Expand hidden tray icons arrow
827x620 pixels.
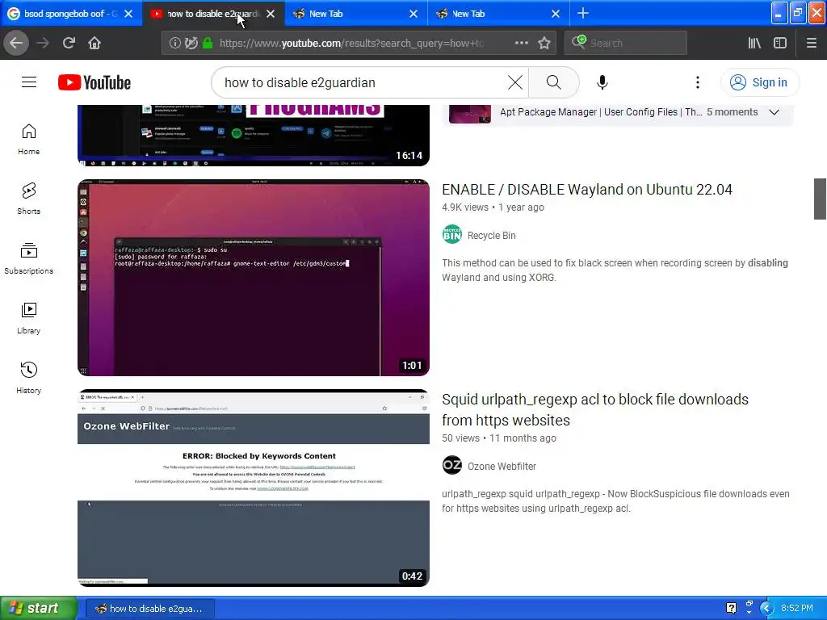point(766,608)
